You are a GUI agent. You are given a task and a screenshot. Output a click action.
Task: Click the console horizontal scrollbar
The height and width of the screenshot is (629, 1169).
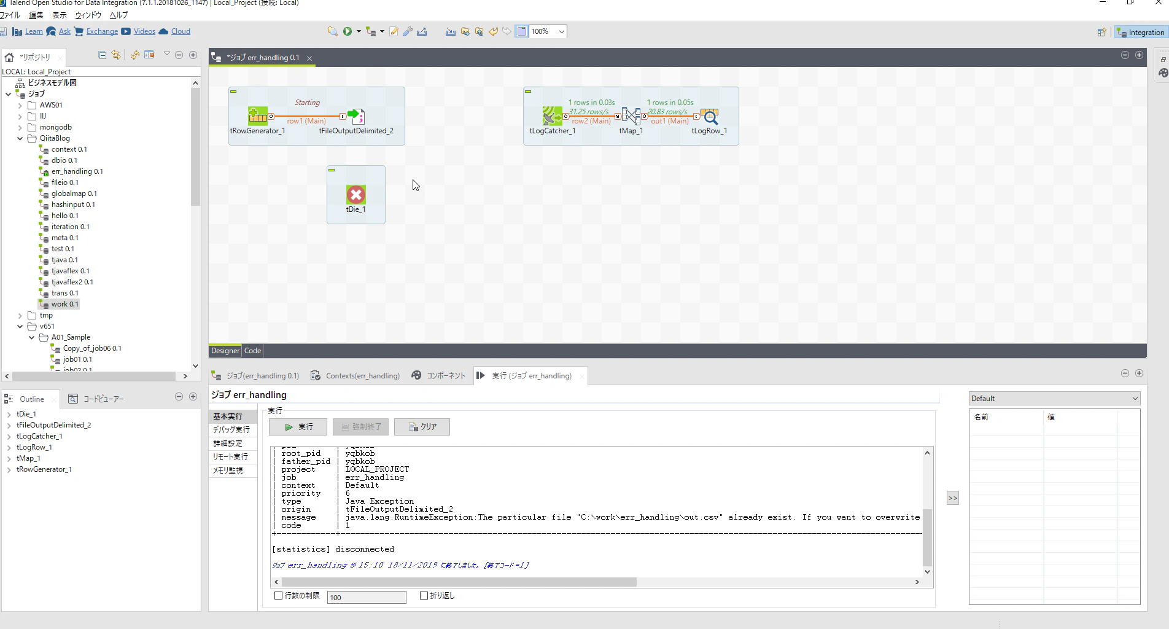459,582
